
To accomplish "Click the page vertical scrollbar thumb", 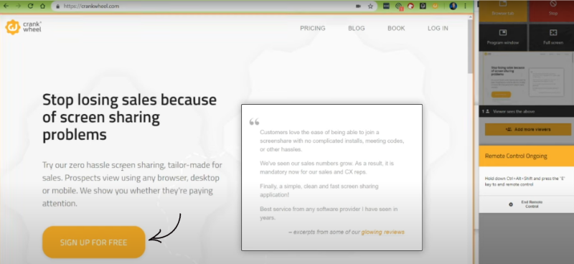I will tap(470, 46).
